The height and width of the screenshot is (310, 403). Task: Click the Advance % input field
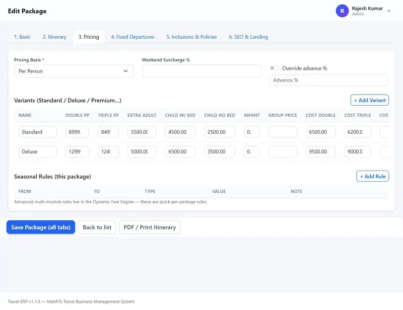point(329,80)
